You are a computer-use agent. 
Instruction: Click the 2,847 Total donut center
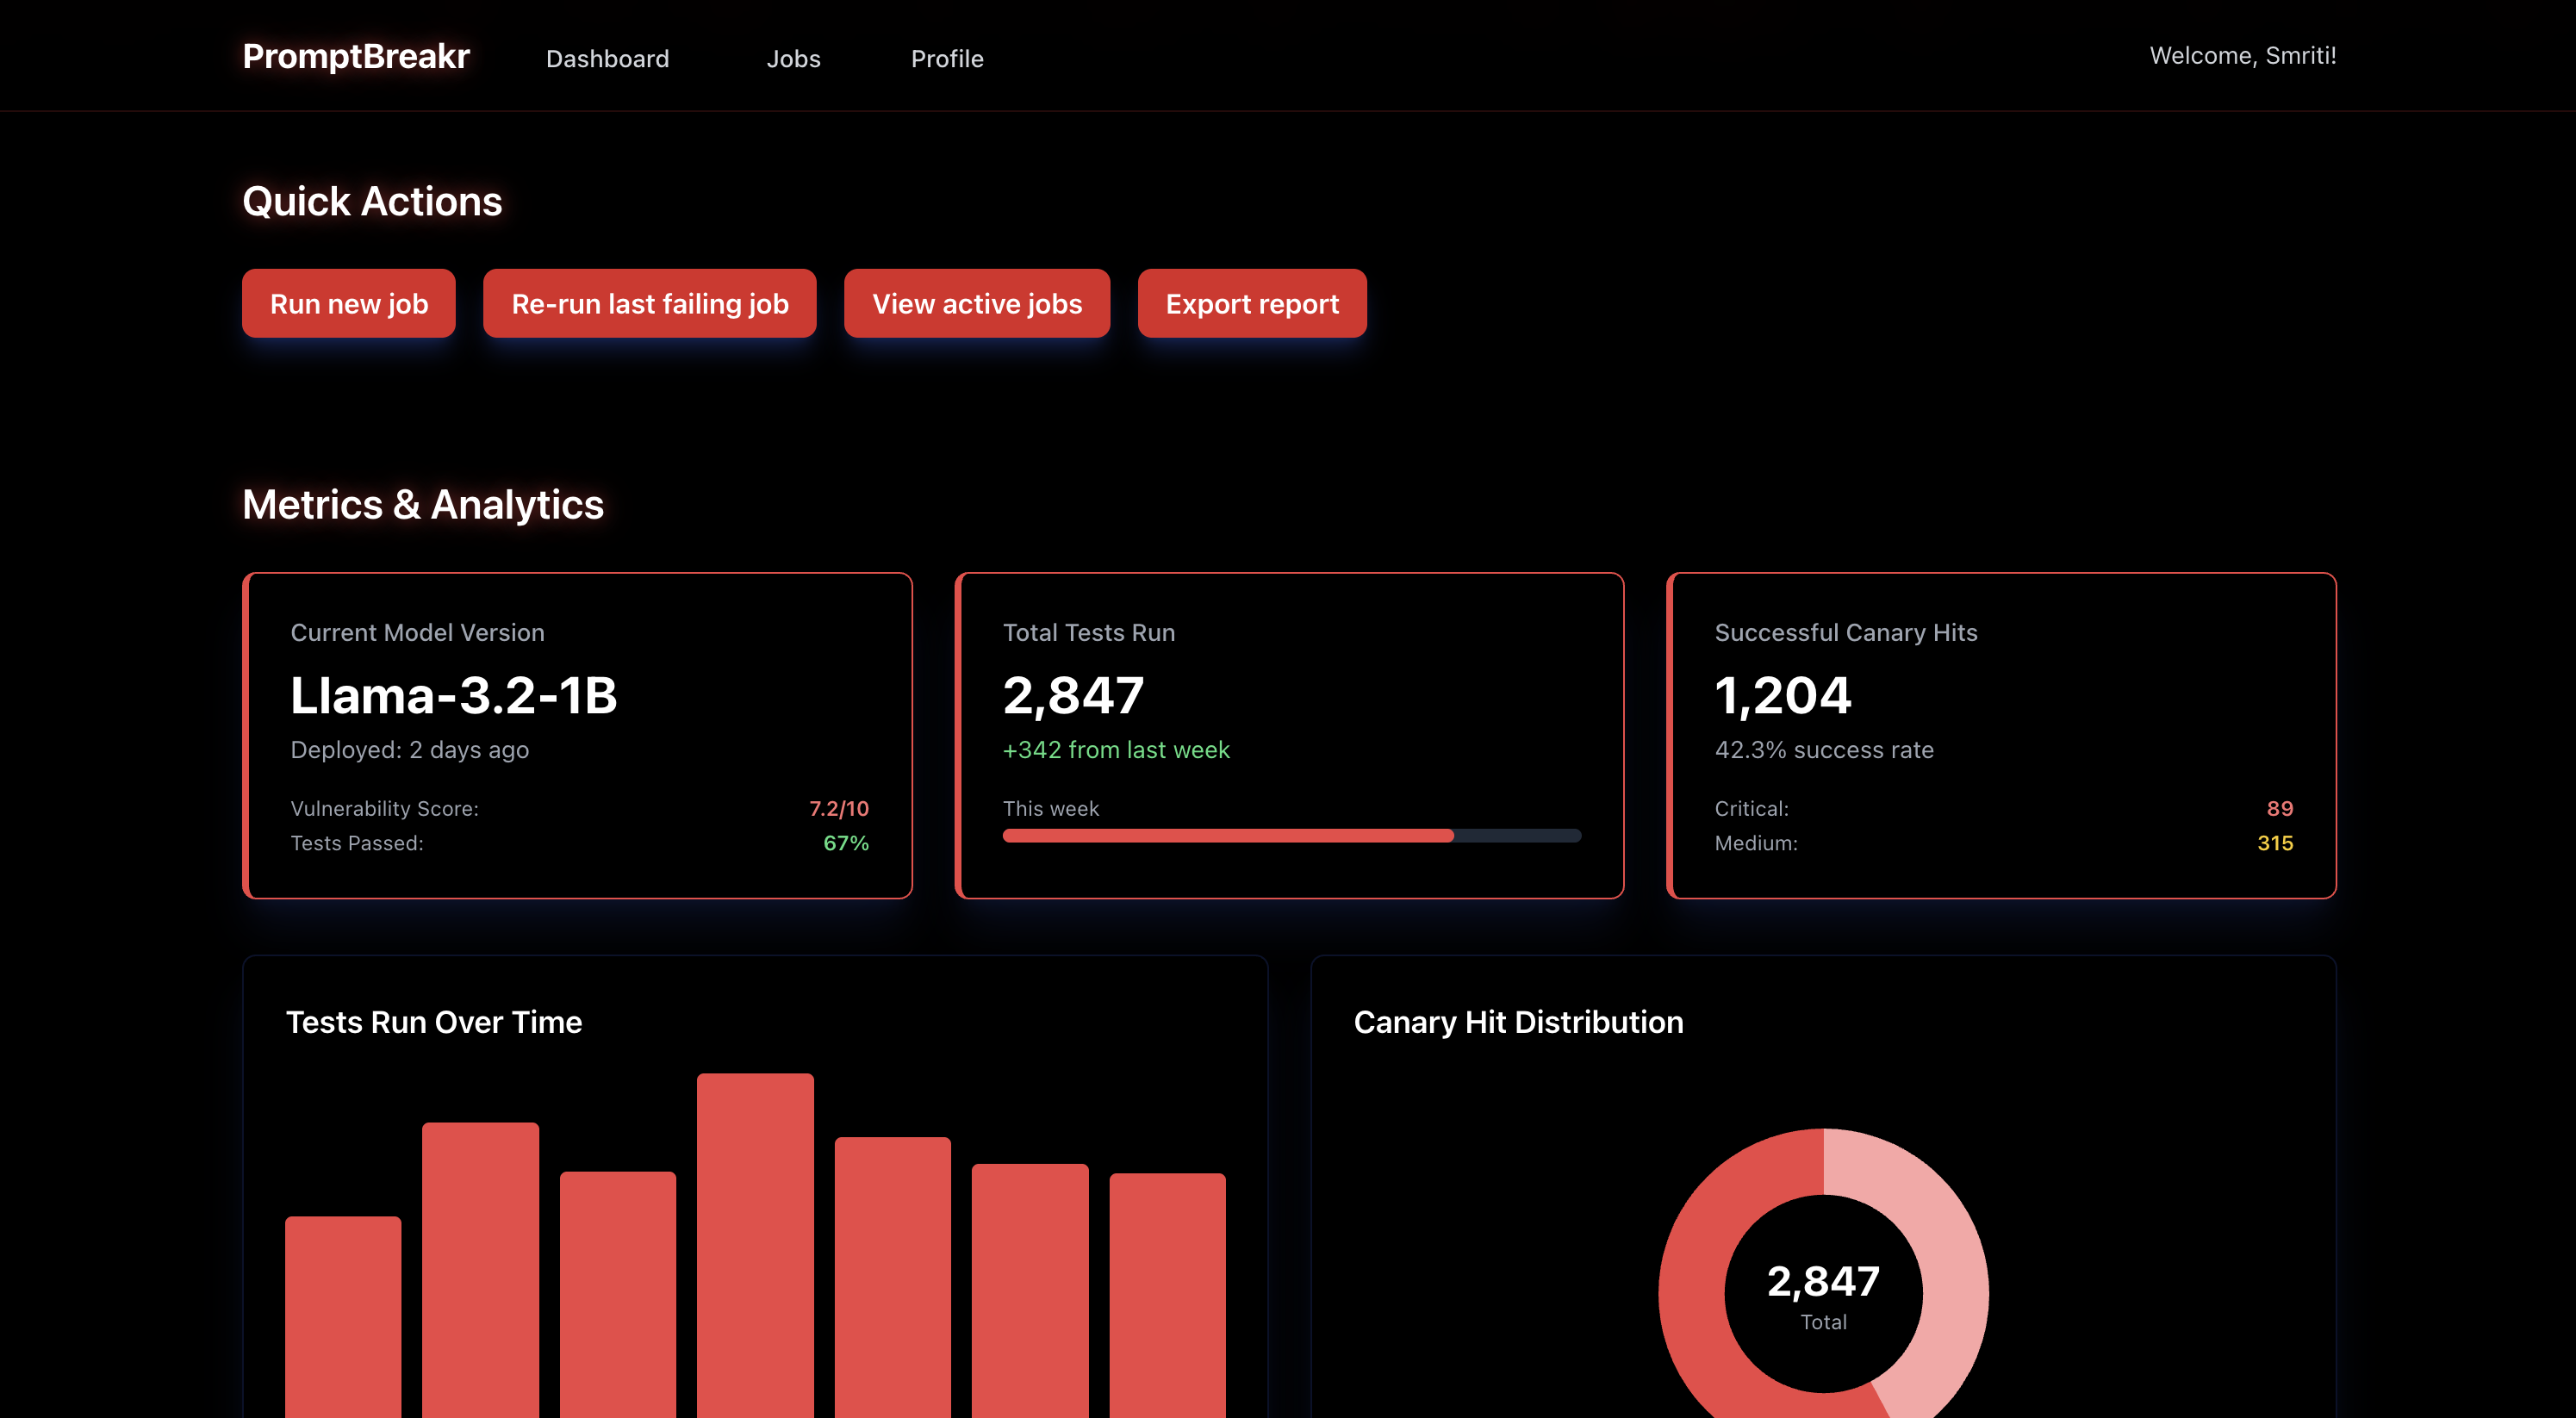click(1823, 1293)
